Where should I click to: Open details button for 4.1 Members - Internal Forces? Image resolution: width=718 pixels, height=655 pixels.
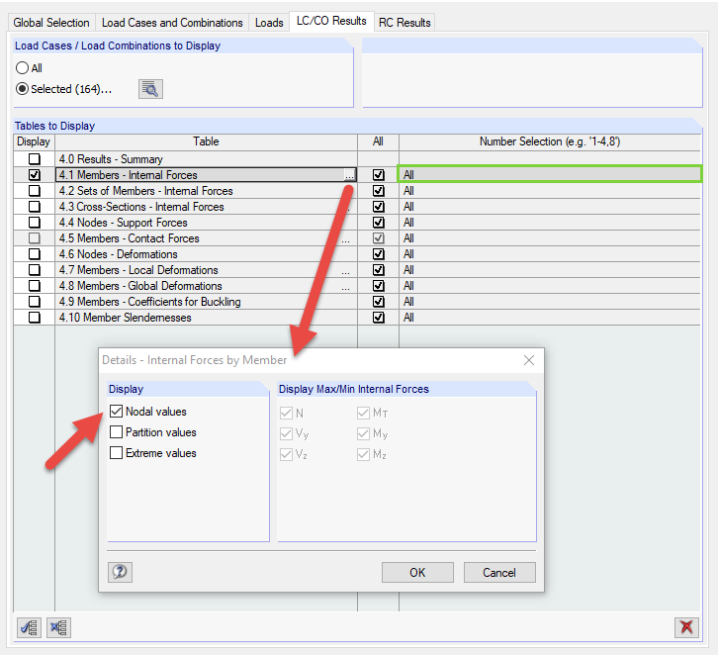pos(349,175)
